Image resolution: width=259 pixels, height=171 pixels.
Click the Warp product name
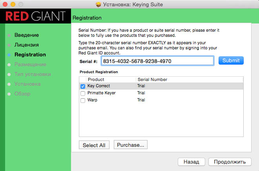(92, 100)
